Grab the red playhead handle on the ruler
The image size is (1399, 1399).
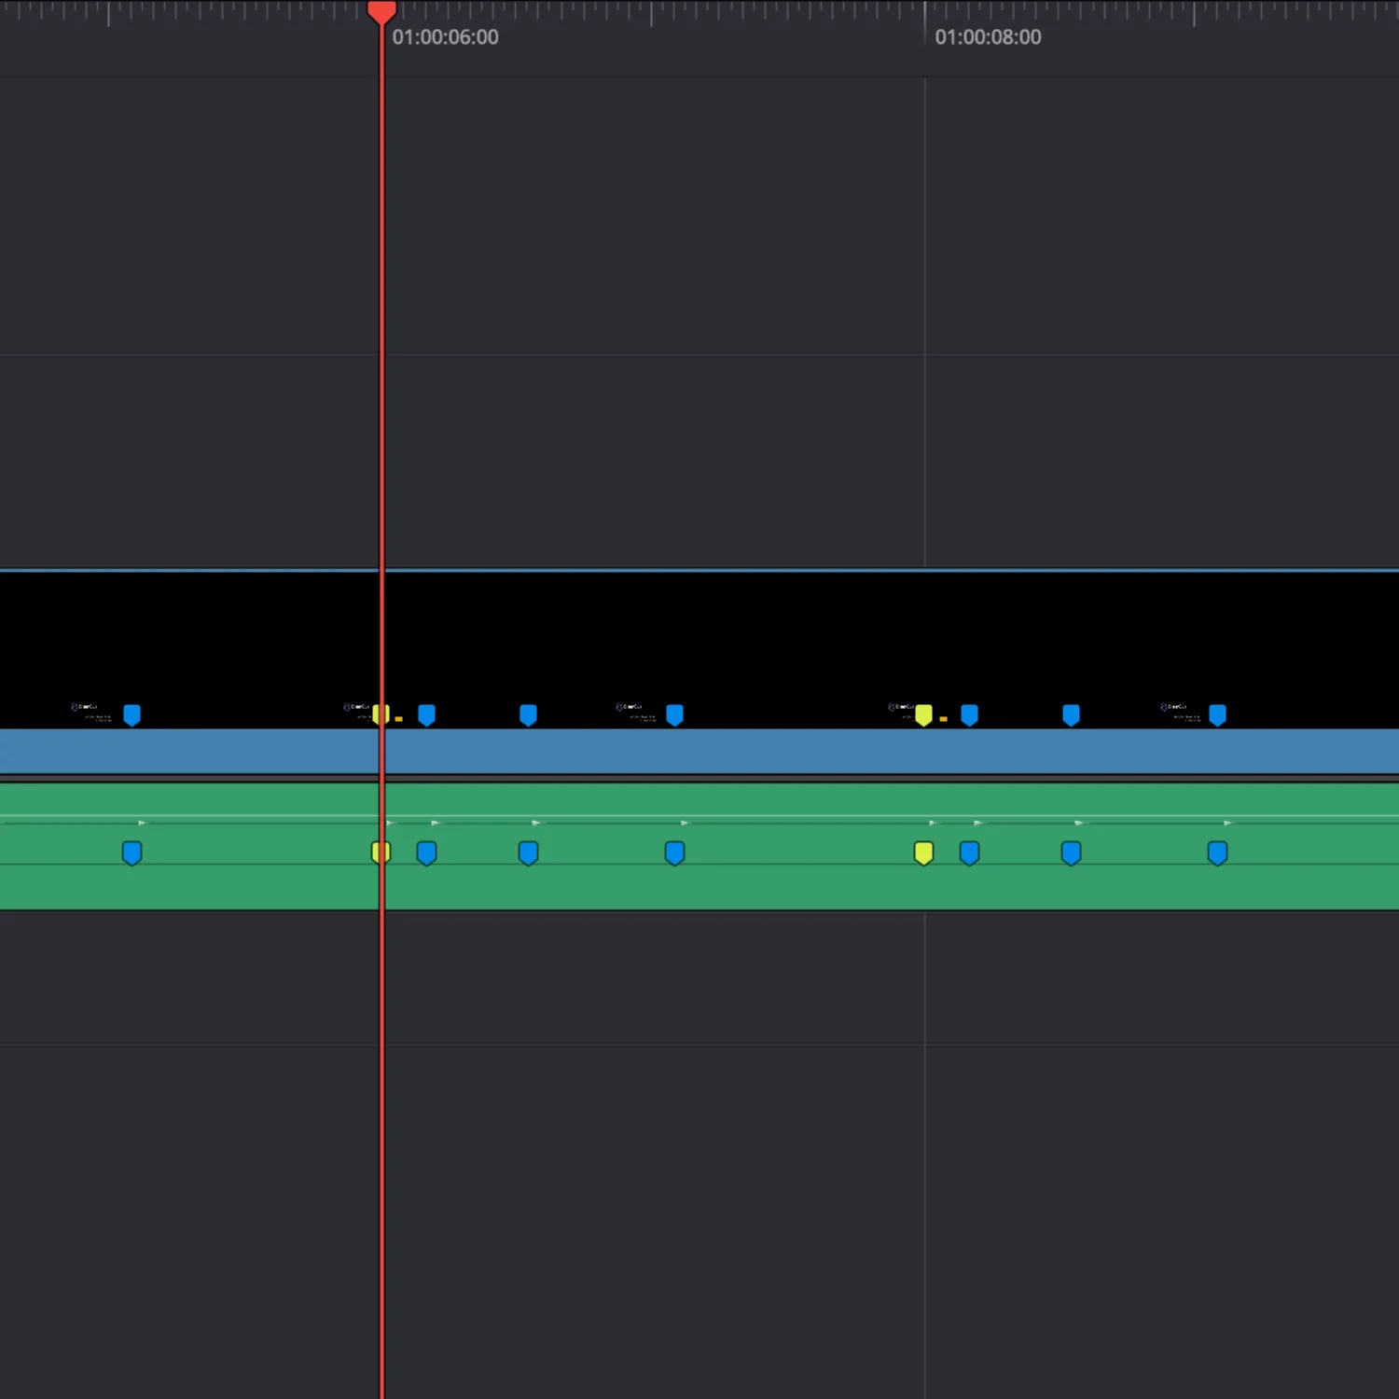381,11
